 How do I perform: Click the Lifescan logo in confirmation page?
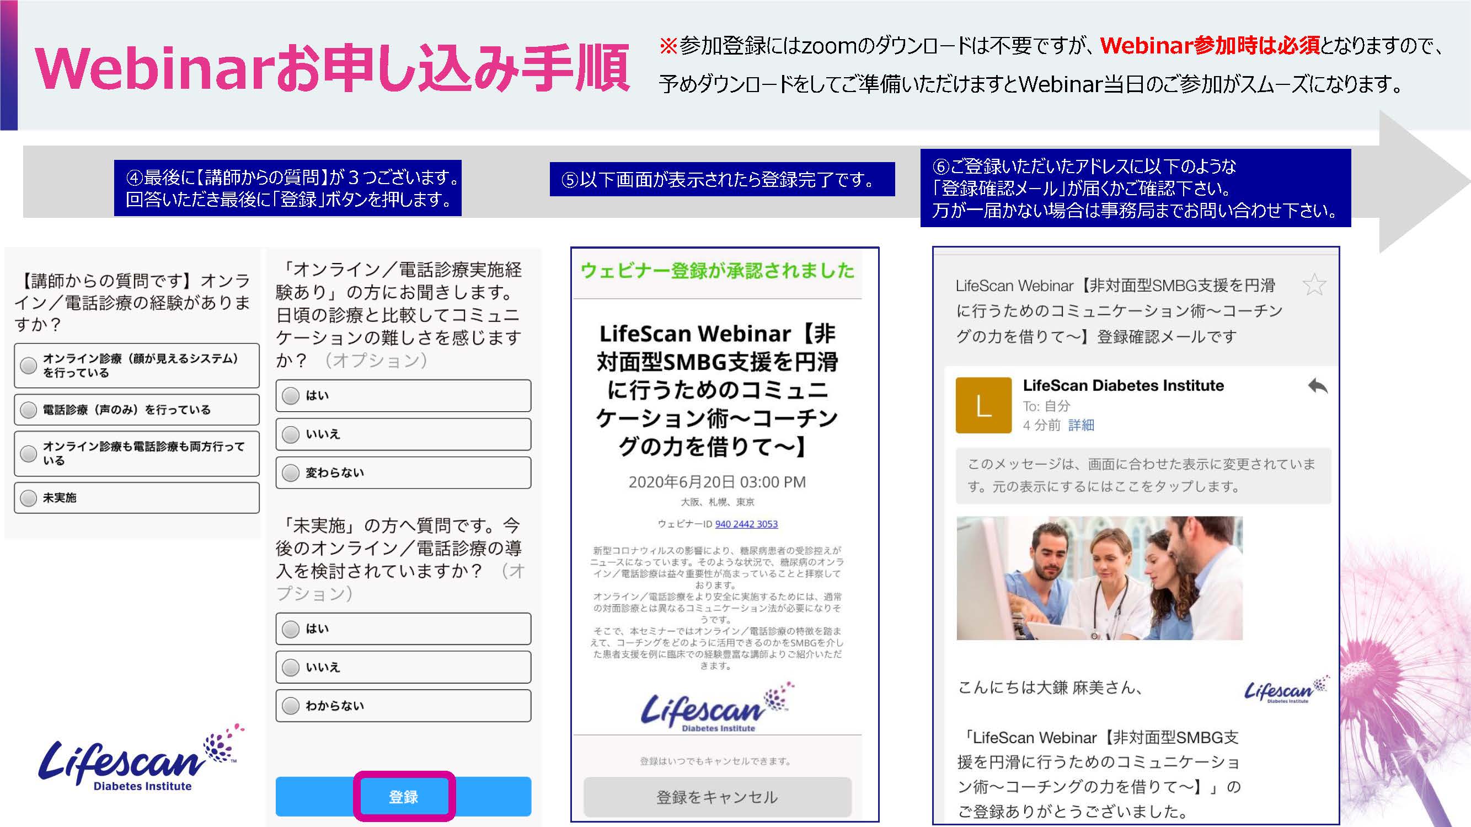coord(717,708)
